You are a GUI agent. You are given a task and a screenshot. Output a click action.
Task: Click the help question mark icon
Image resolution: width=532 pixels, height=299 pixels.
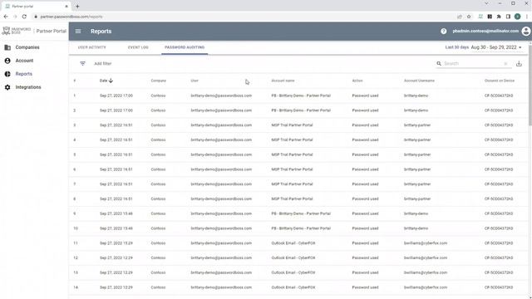[443, 32]
